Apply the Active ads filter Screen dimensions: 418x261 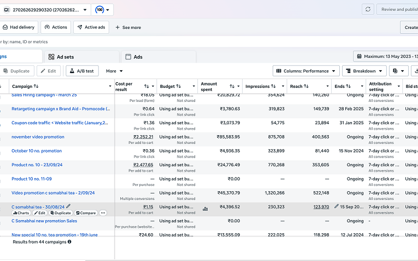point(91,27)
